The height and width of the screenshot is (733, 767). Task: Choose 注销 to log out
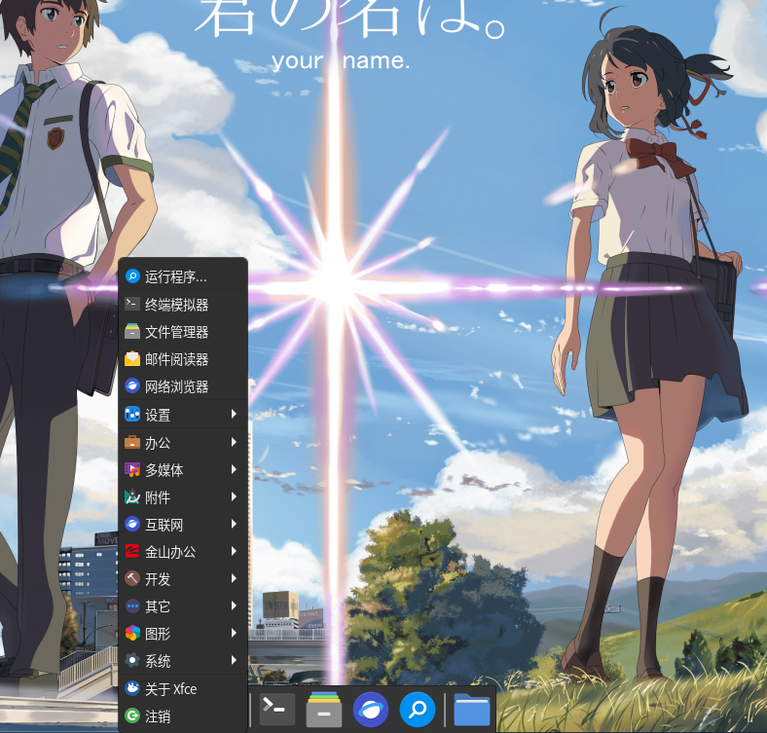pyautogui.click(x=183, y=716)
